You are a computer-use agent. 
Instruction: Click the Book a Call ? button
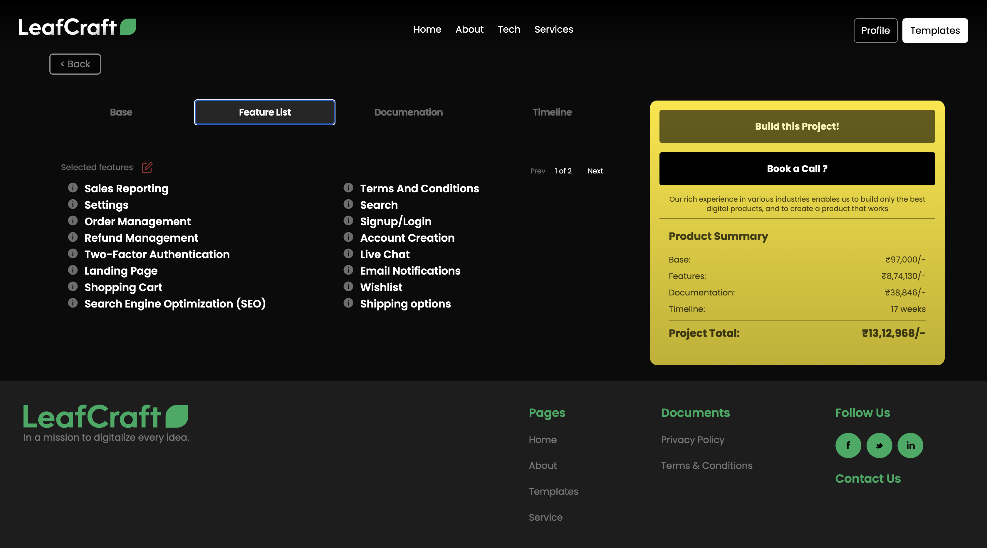coord(797,169)
